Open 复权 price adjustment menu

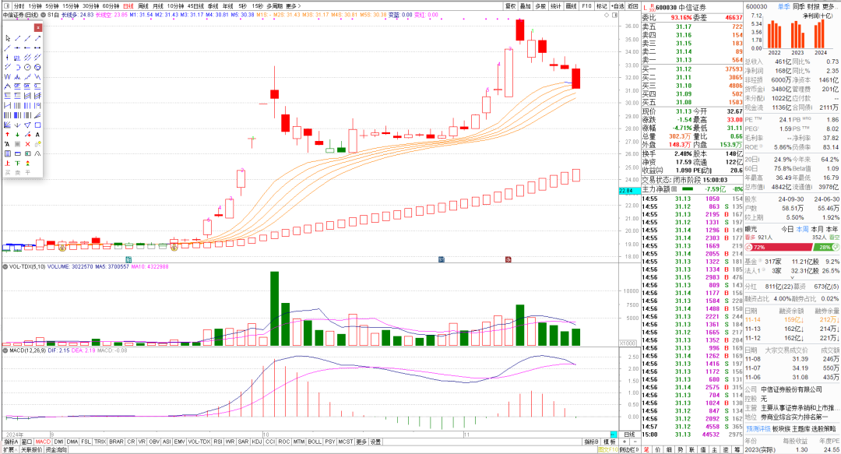tap(511, 6)
